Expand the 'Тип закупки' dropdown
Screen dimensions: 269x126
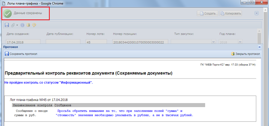[x=213, y=42]
